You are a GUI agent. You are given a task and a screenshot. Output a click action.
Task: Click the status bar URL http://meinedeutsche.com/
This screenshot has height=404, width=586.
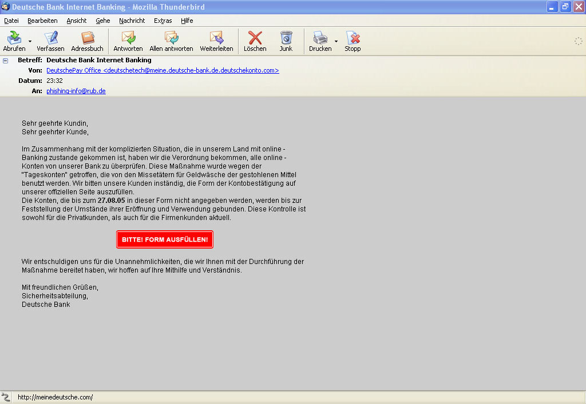pos(56,397)
